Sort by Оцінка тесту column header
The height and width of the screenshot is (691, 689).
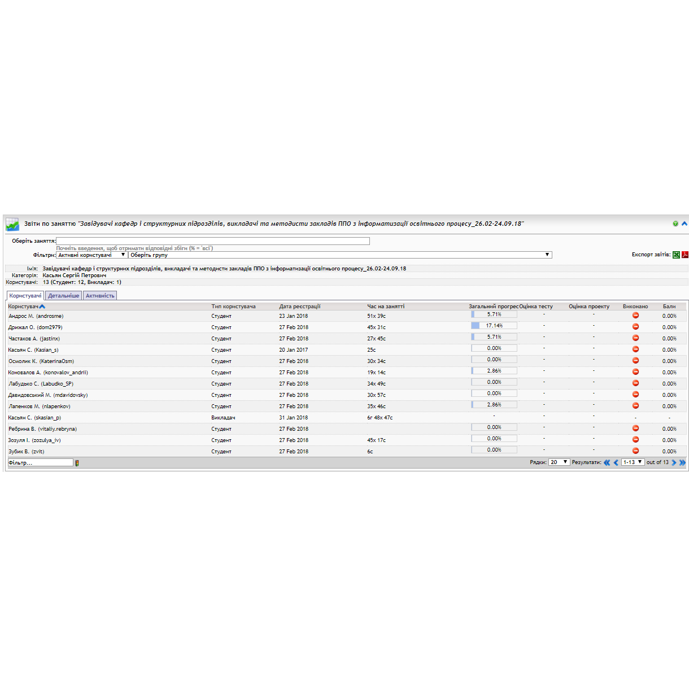(536, 307)
